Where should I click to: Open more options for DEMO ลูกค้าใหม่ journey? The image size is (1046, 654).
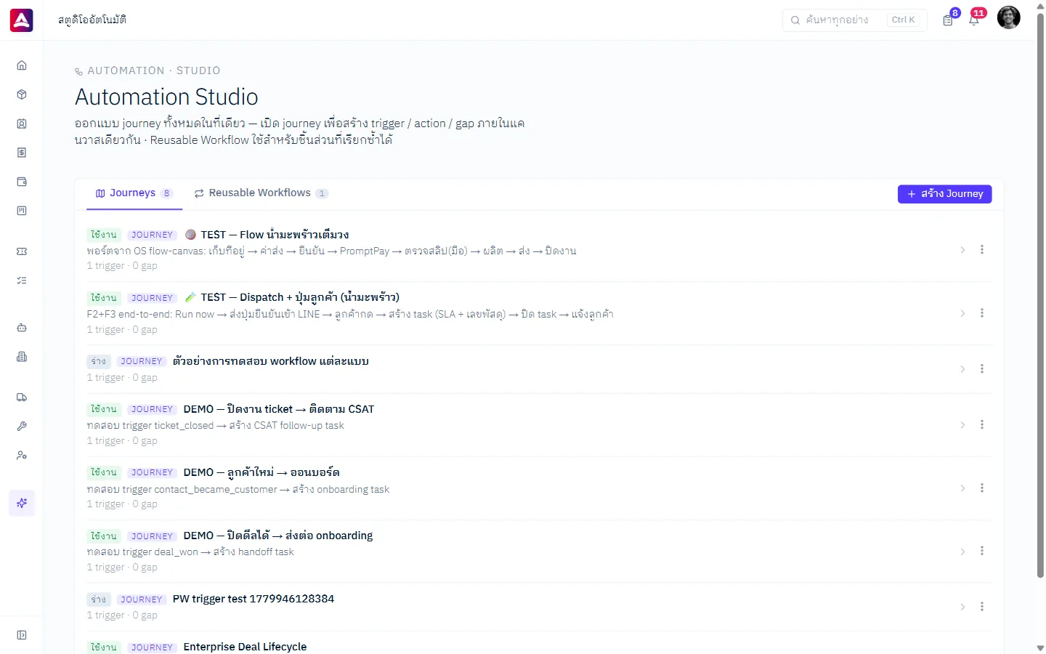click(982, 488)
